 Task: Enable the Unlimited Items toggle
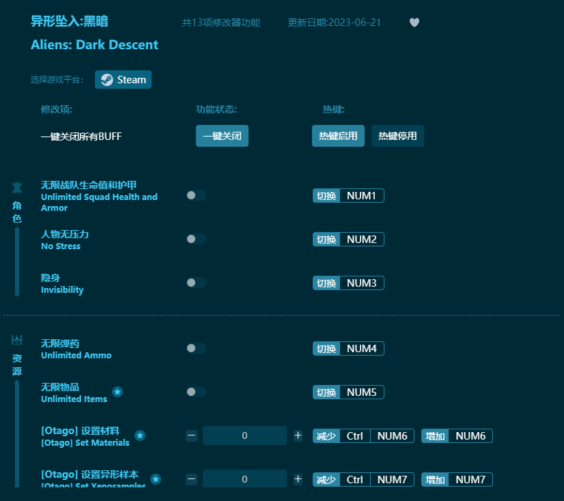pos(196,392)
